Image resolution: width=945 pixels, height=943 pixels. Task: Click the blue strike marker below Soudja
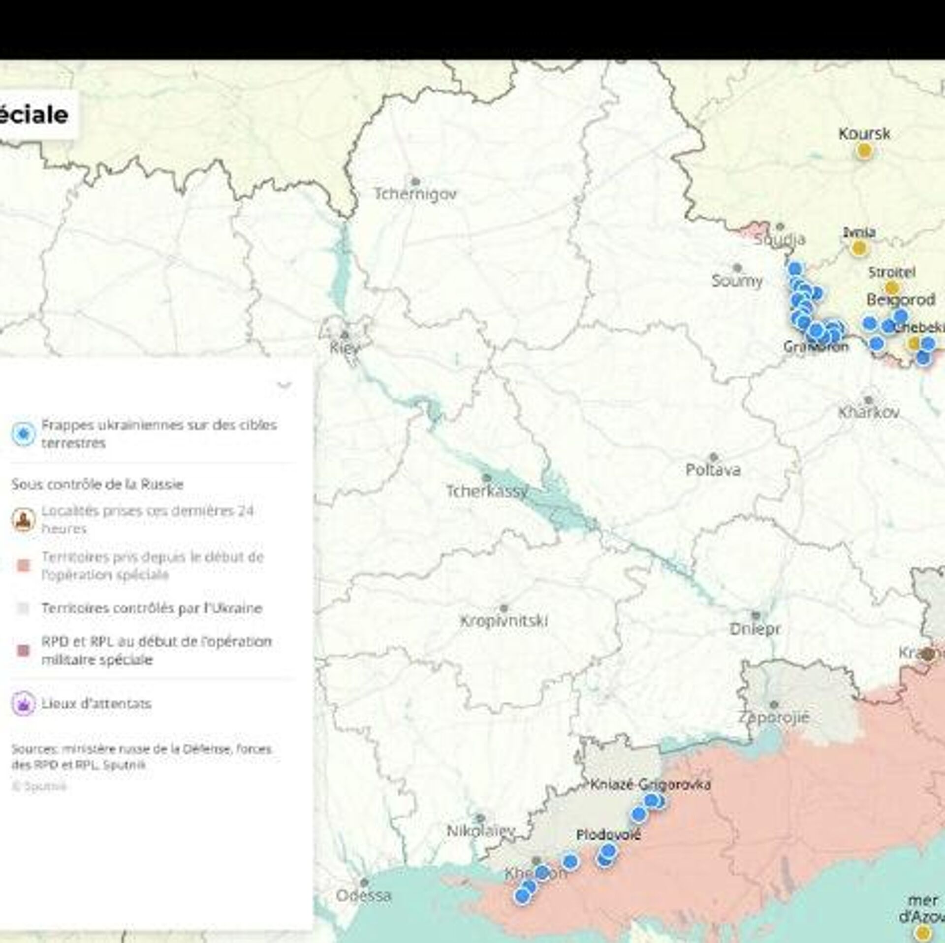(795, 269)
